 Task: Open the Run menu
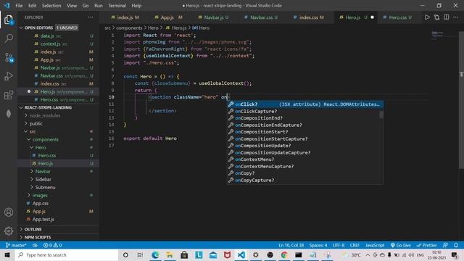coord(99,6)
